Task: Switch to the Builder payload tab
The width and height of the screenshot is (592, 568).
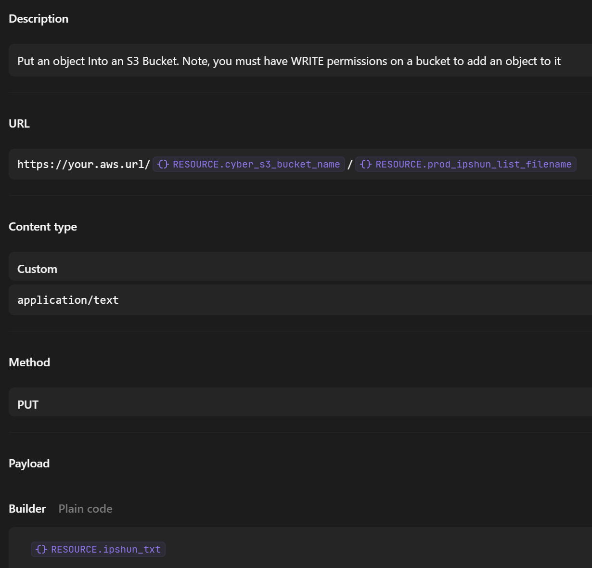Action: click(27, 509)
